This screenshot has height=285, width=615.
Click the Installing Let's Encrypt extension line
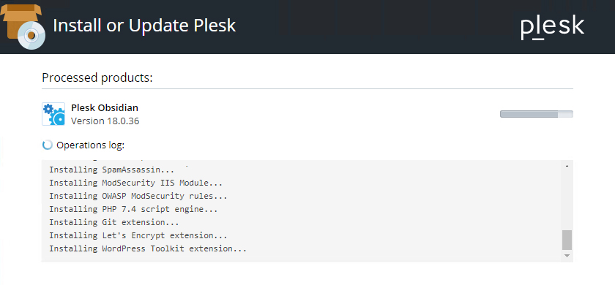pyautogui.click(x=138, y=235)
